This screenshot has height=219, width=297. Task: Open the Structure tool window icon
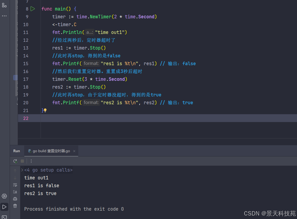[x=4, y=5]
